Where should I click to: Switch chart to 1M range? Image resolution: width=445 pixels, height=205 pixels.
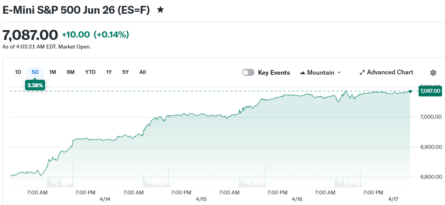click(x=53, y=72)
